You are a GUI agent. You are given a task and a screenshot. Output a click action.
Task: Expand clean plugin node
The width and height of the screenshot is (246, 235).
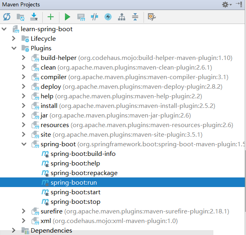click(24, 67)
